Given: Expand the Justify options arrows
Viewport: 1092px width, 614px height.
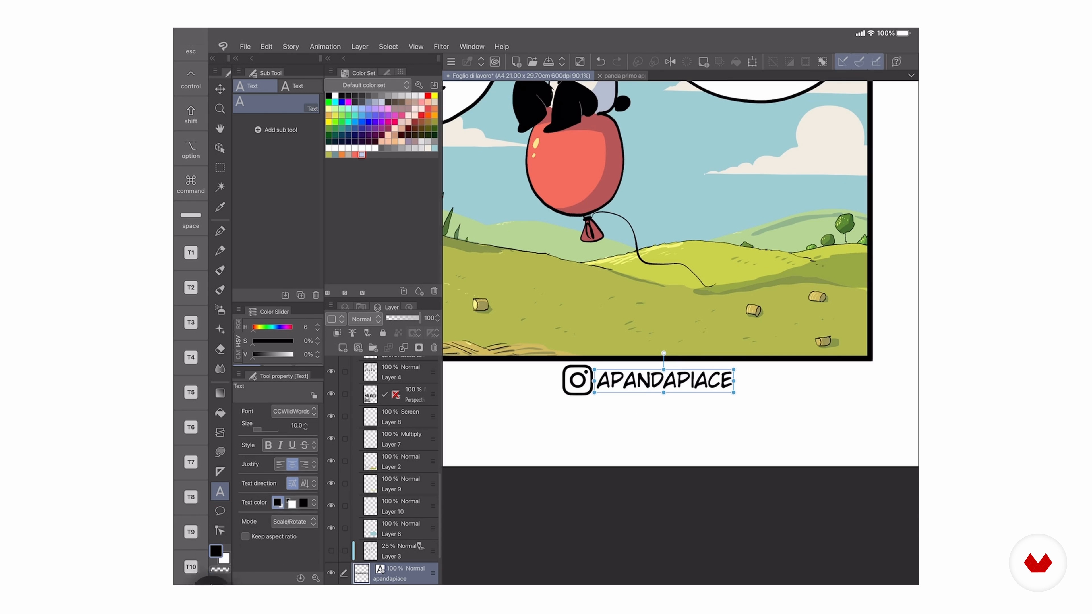Looking at the screenshot, I should point(314,464).
